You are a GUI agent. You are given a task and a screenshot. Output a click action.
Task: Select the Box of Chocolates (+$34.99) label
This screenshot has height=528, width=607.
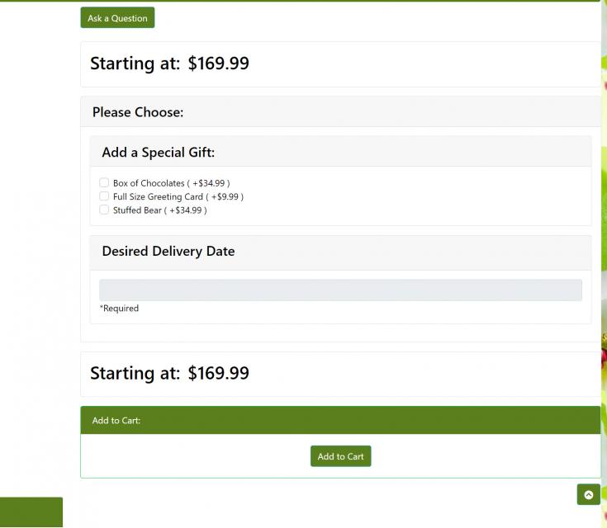point(172,183)
